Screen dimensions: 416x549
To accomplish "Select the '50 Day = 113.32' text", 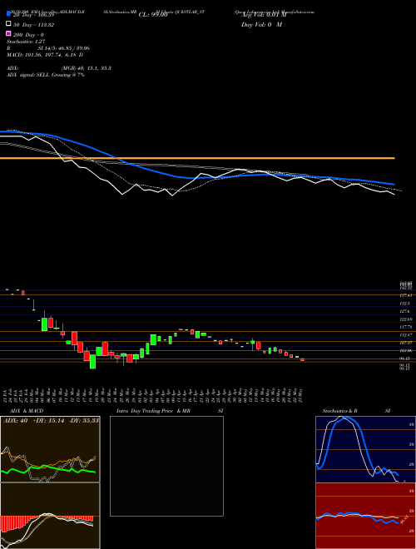I will (x=34, y=25).
